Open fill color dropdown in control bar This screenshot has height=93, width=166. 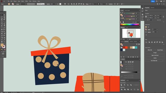11,4
